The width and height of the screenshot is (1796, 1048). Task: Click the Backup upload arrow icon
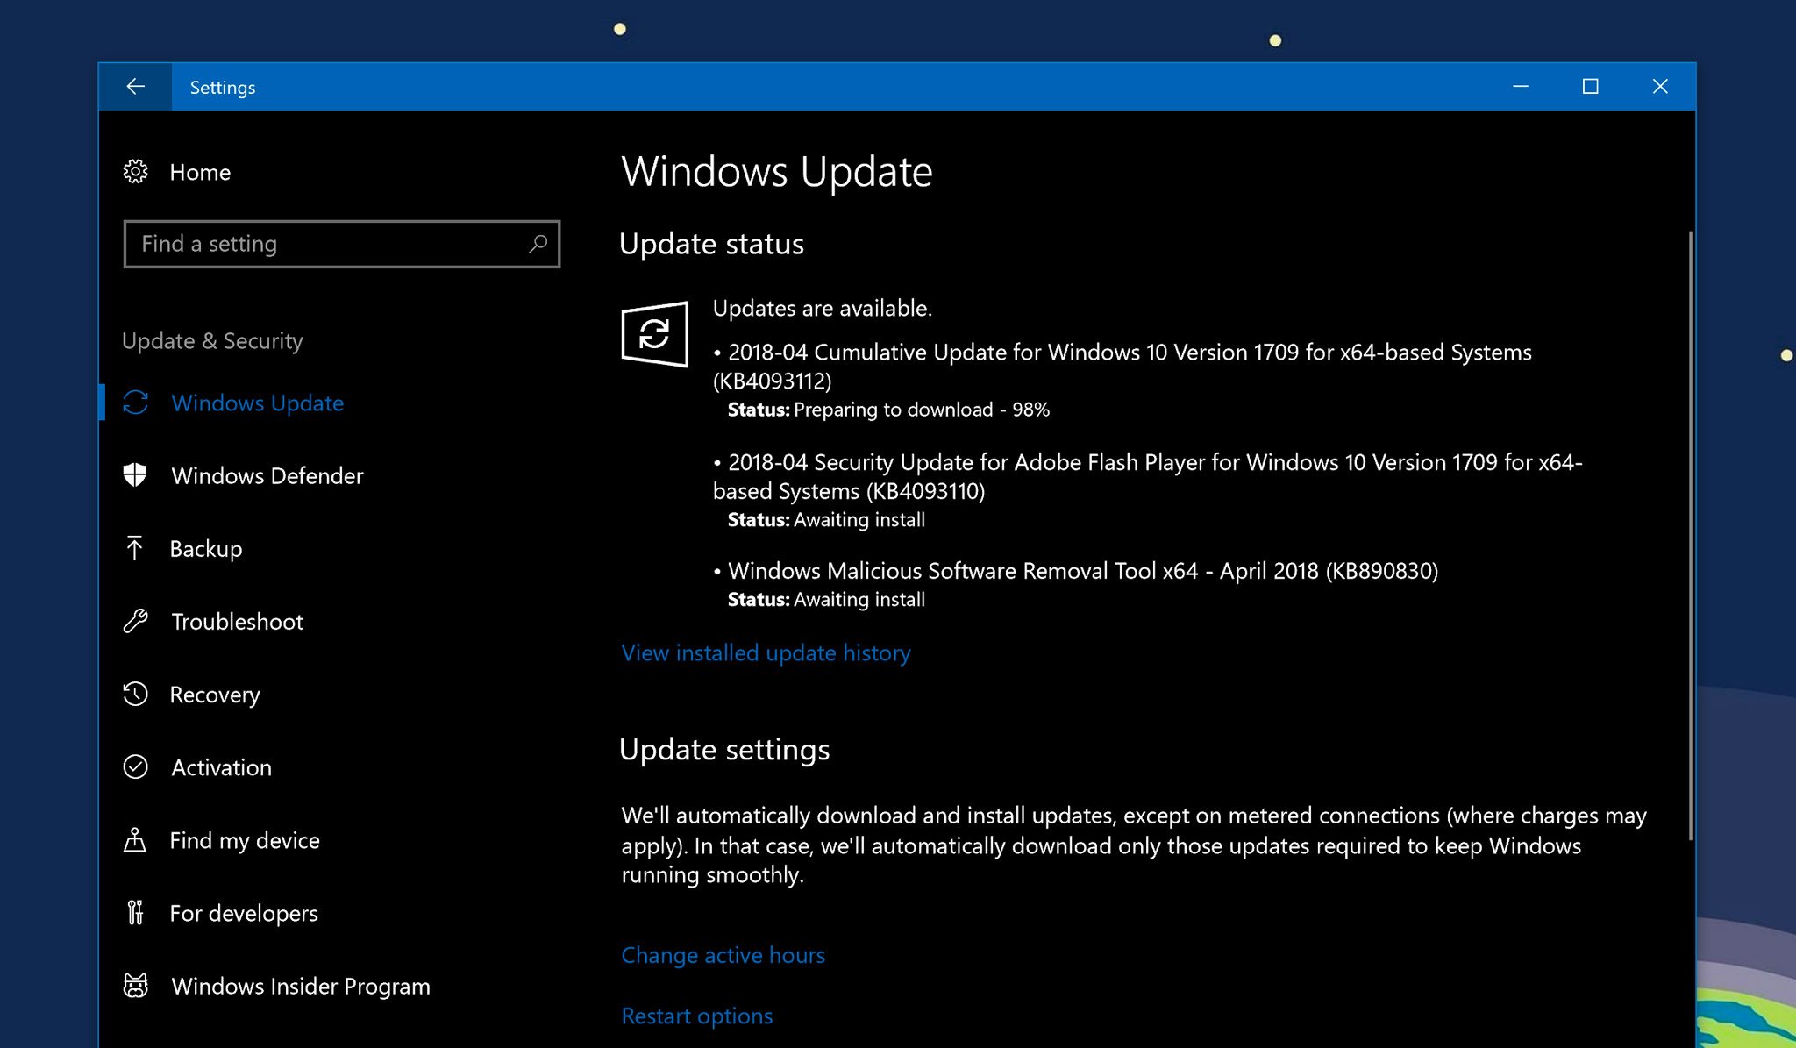(134, 548)
